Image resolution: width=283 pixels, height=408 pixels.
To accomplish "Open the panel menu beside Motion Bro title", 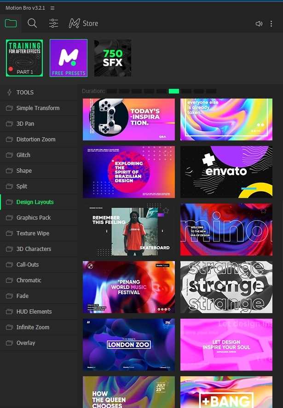I will (52, 8).
